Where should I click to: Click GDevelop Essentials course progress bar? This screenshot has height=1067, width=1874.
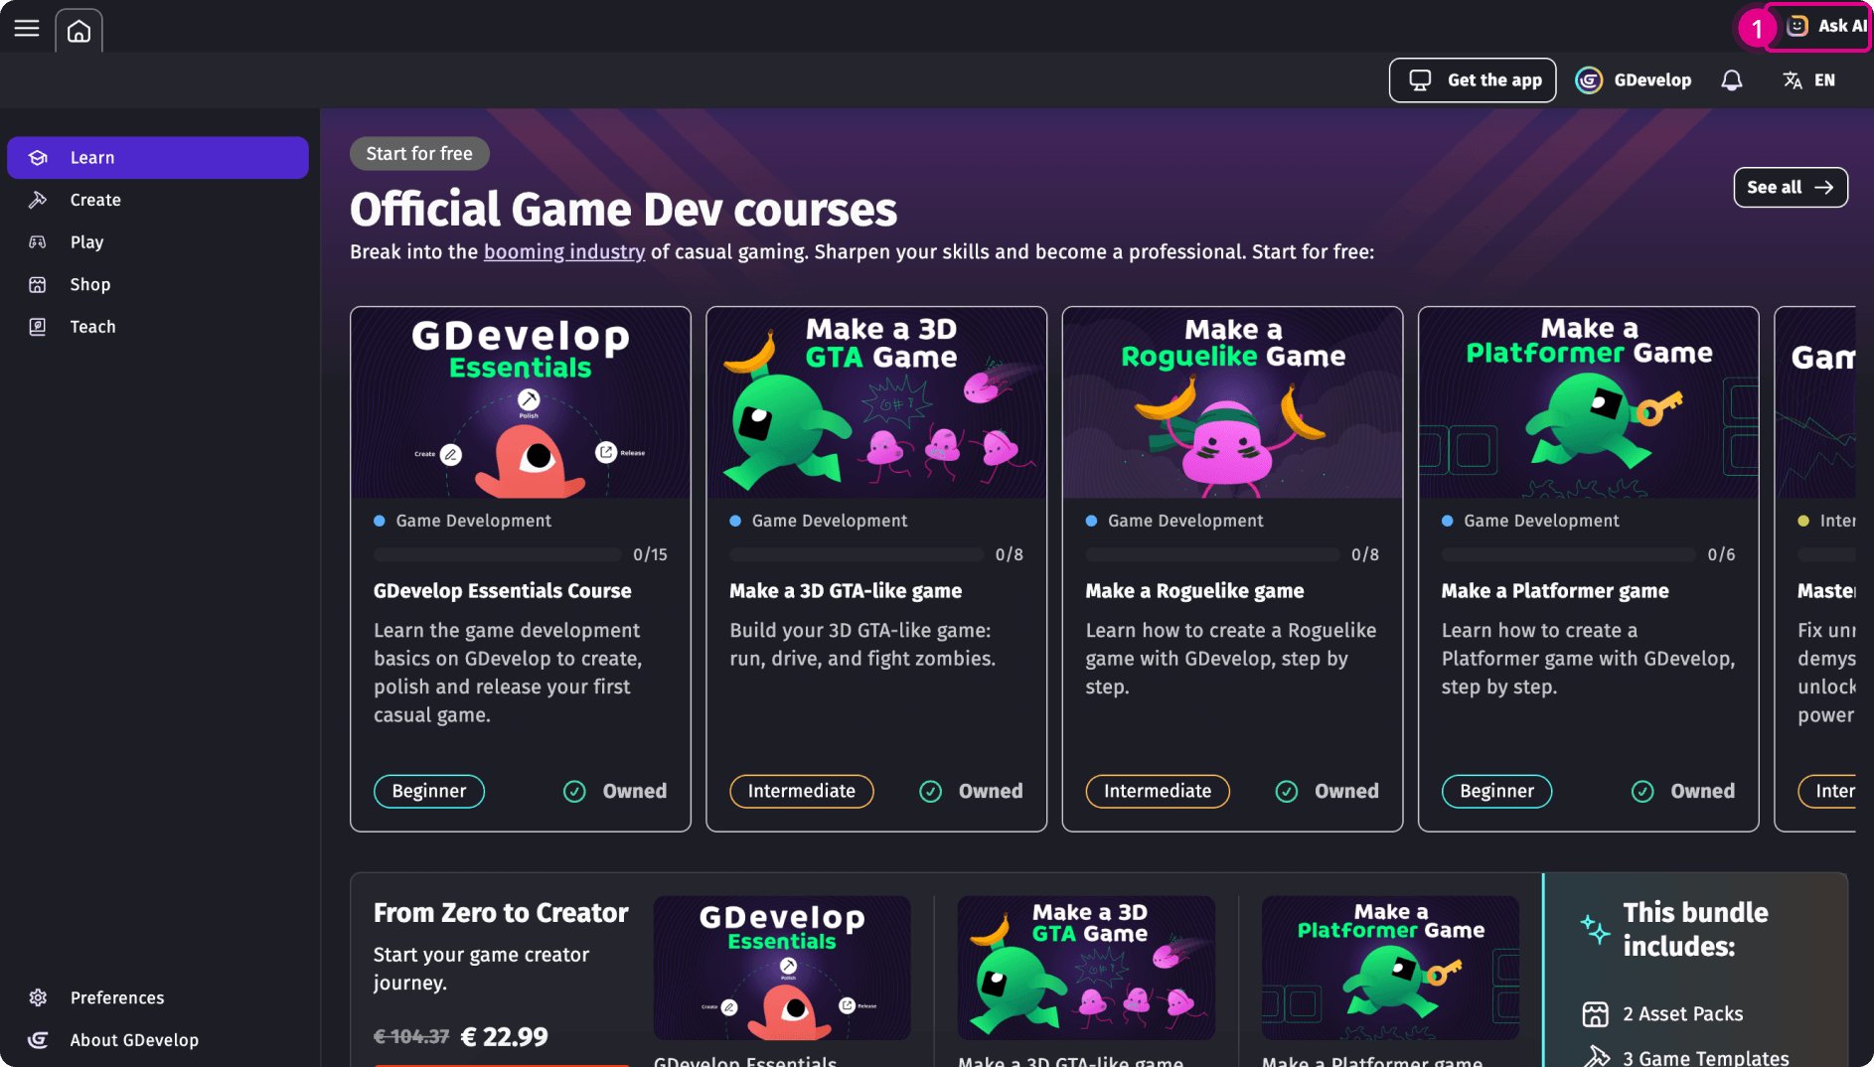[497, 554]
